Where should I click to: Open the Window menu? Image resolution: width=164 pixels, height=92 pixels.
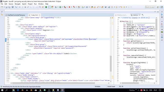[x=41, y=4]
